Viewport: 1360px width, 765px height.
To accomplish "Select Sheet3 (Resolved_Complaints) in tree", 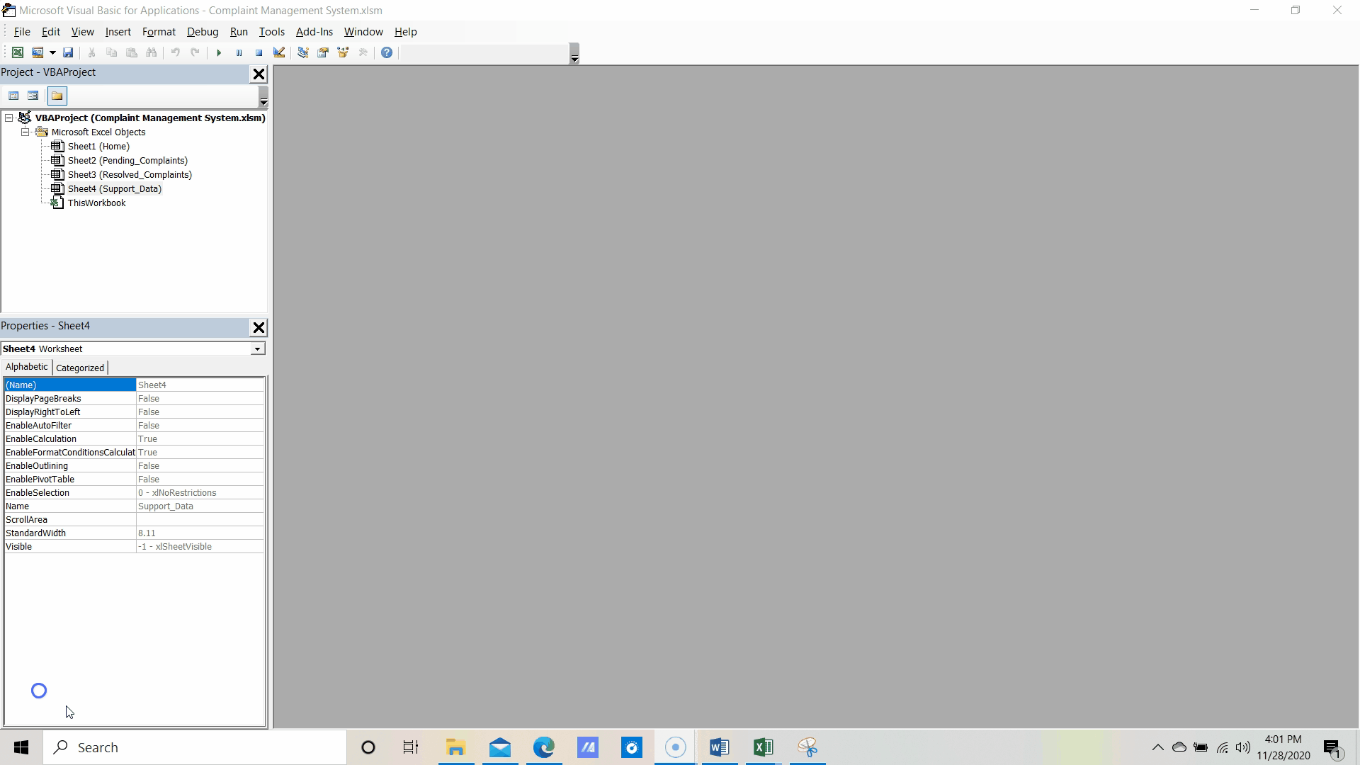I will pos(130,174).
